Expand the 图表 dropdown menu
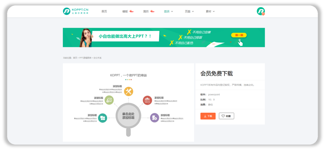Image resolution: width=325 pixels, height=150 pixels. click(169, 11)
